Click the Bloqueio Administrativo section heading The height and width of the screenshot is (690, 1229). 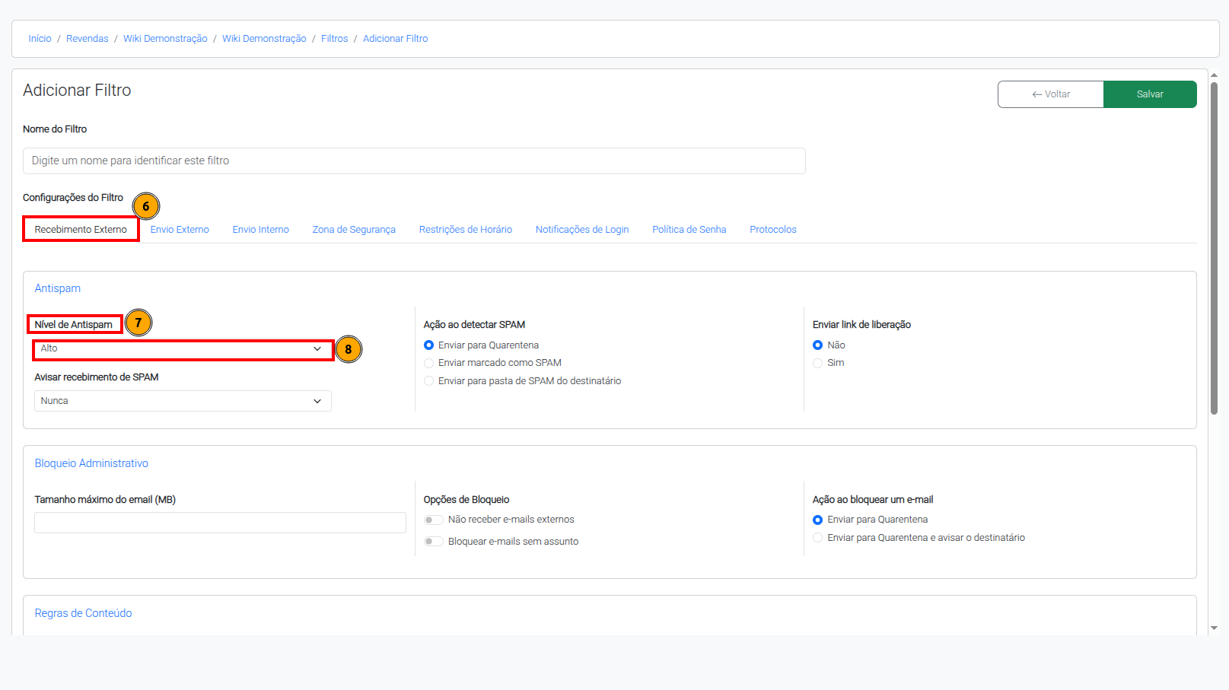[x=91, y=463]
